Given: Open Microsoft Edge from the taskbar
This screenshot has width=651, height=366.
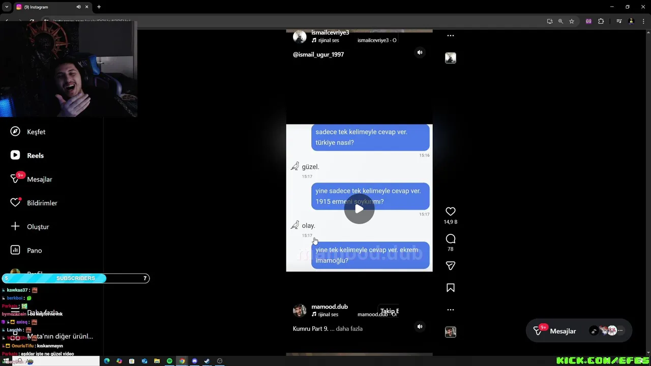Looking at the screenshot, I should pos(107,361).
